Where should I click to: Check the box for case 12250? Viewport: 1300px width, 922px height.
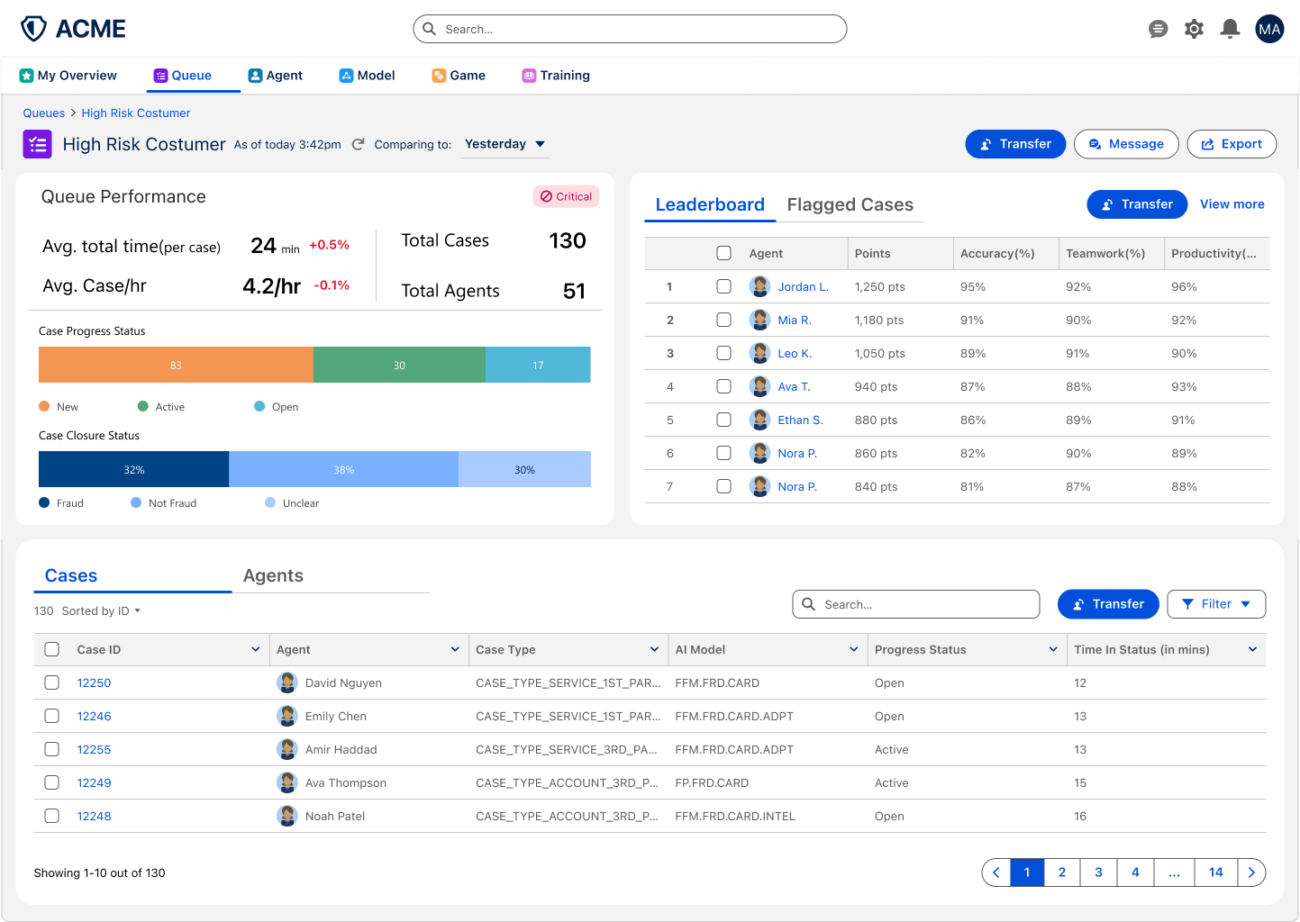(52, 682)
